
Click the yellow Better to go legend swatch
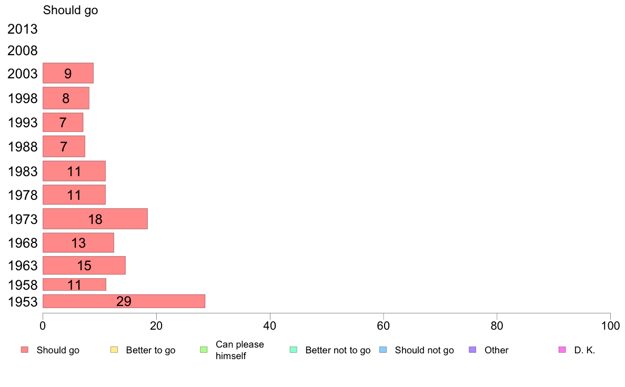[x=114, y=350]
